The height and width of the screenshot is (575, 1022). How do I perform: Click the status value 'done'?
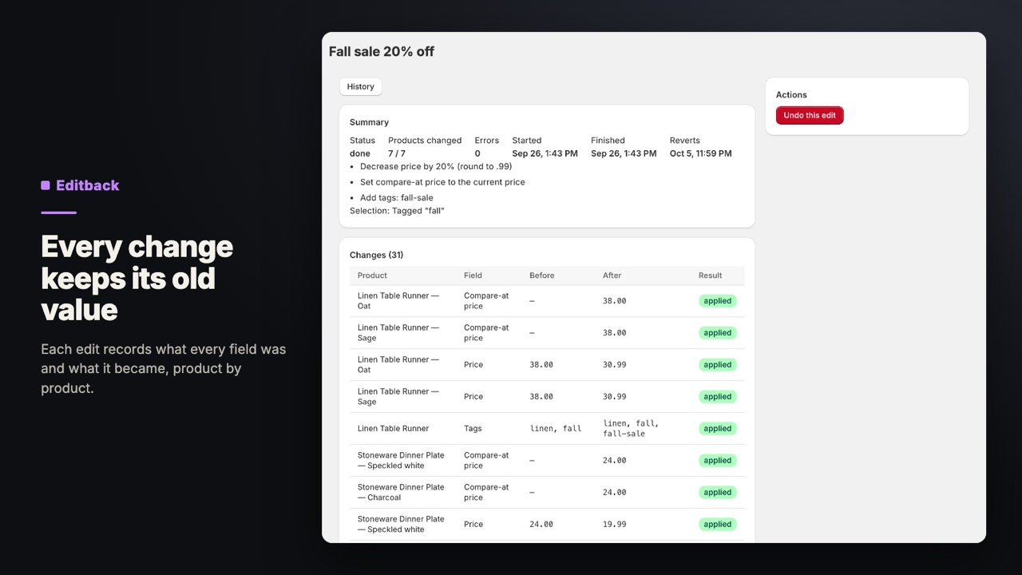(x=360, y=153)
